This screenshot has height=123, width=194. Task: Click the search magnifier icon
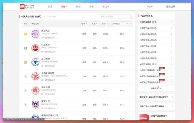(x=131, y=17)
